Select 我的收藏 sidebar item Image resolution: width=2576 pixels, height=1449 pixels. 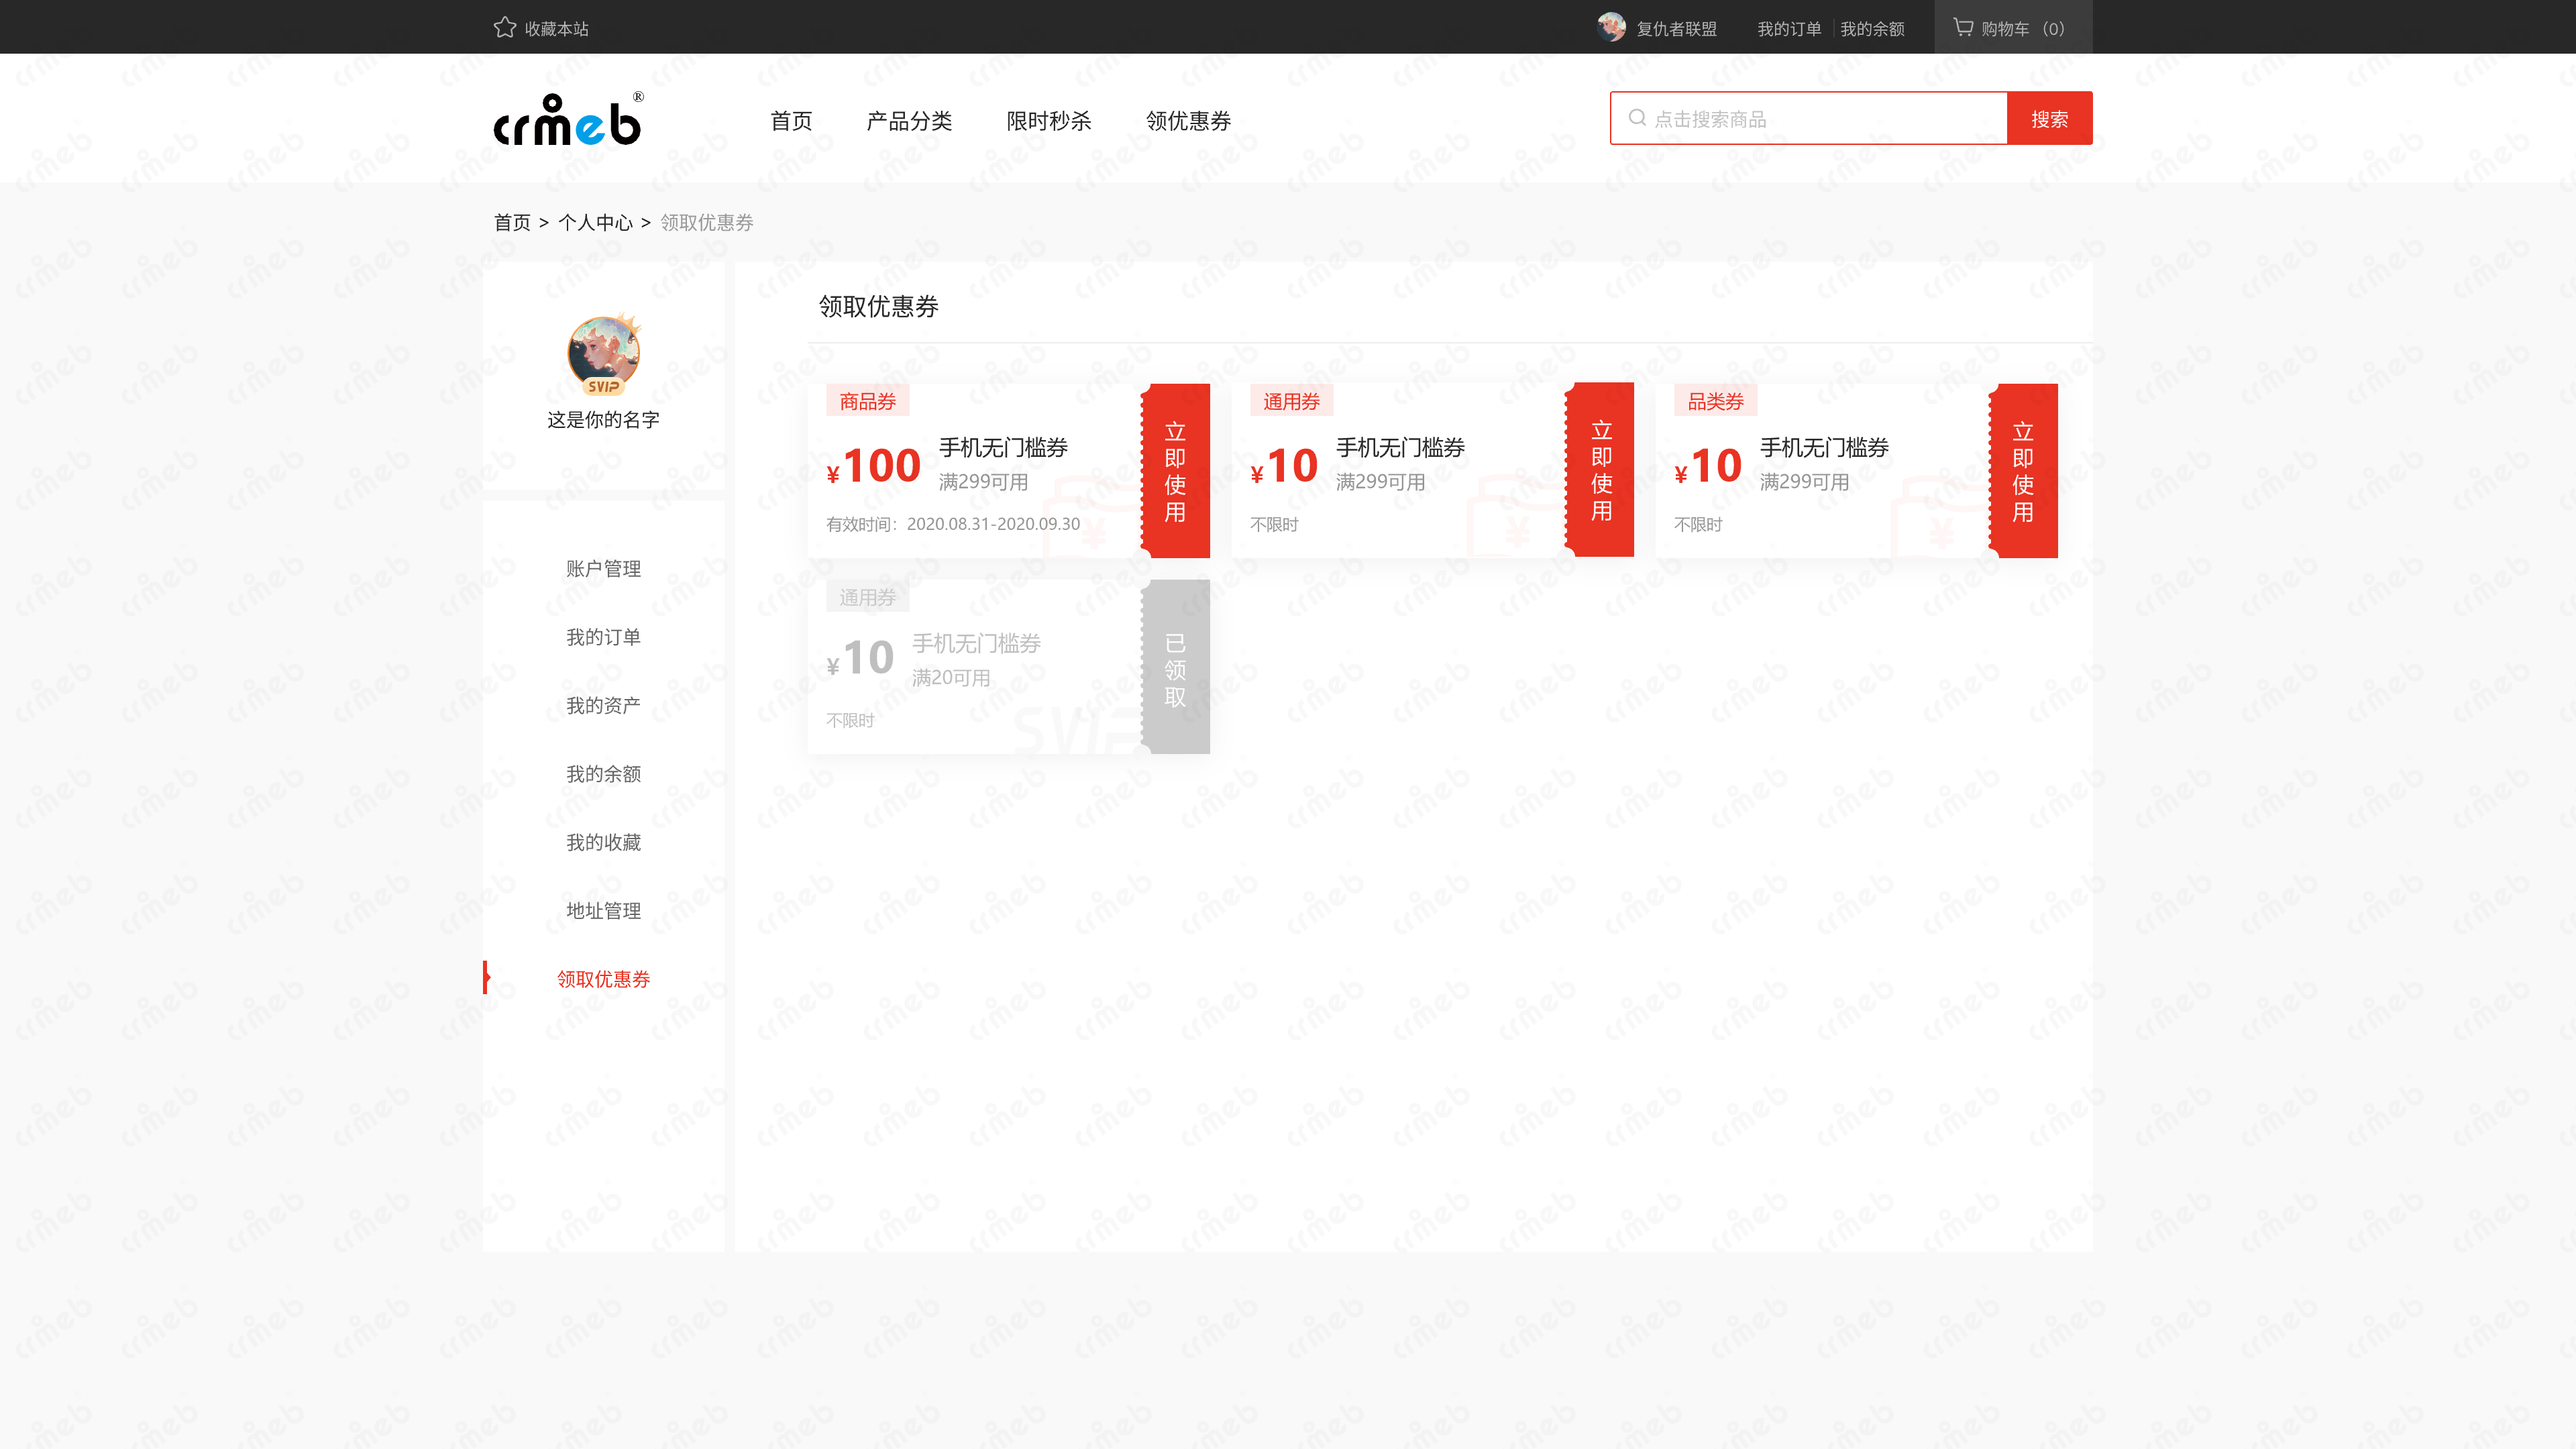[x=603, y=843]
